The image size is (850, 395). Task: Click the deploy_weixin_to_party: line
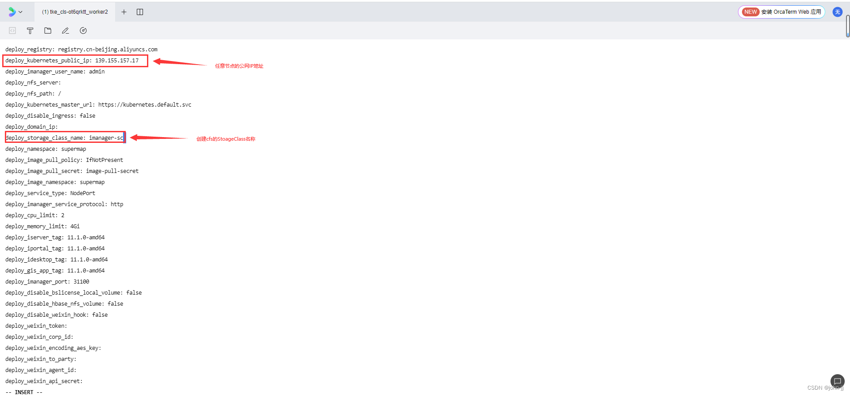coord(41,359)
